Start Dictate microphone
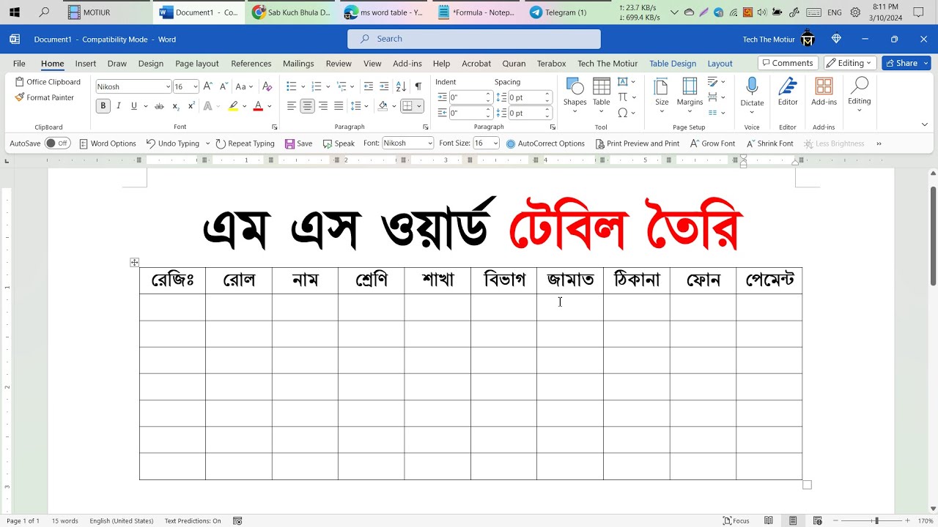This screenshot has width=938, height=527. [x=752, y=94]
